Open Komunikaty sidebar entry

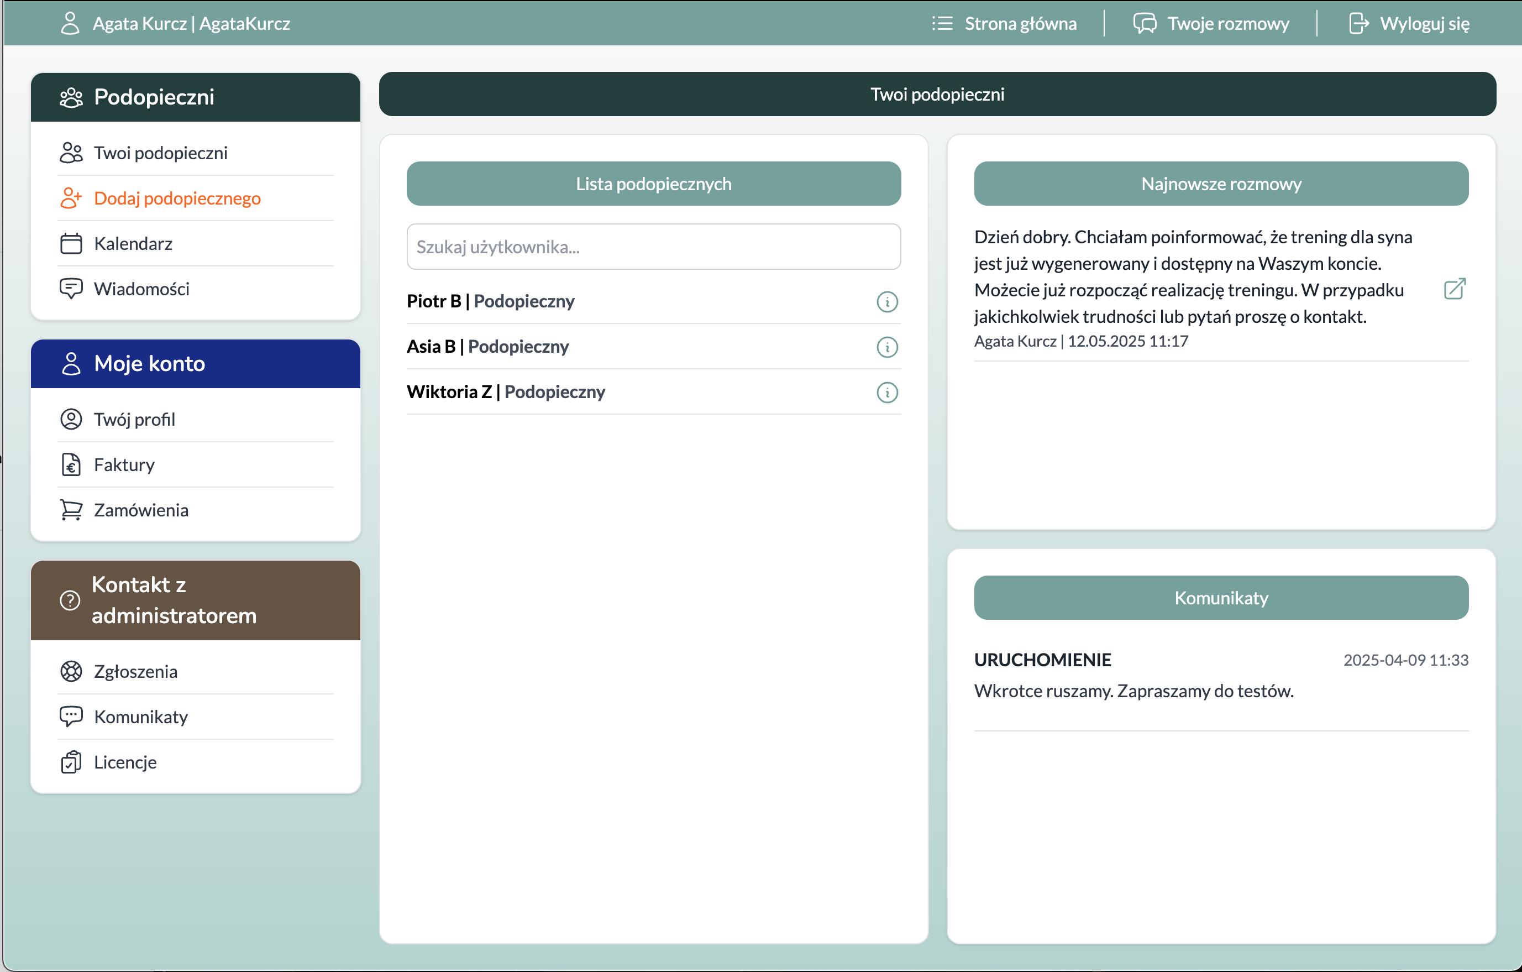(x=140, y=717)
